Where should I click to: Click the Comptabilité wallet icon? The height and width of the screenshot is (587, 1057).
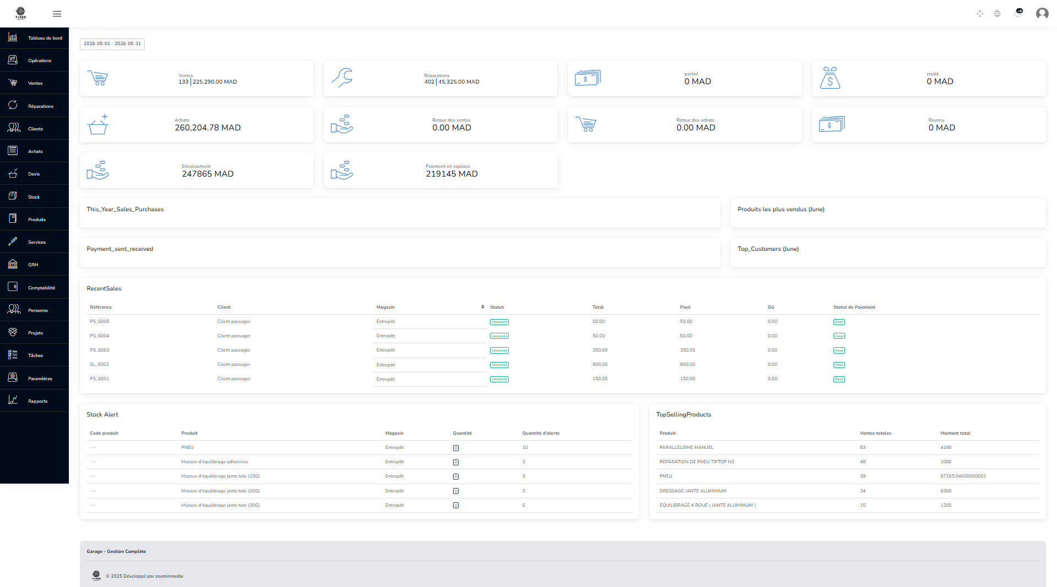click(x=13, y=287)
